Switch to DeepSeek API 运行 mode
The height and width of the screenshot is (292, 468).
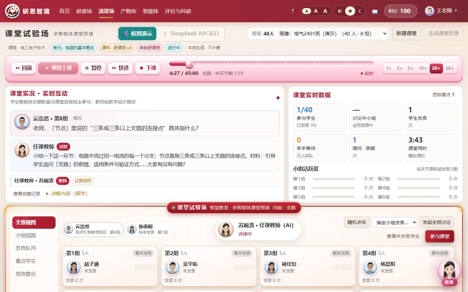click(191, 33)
